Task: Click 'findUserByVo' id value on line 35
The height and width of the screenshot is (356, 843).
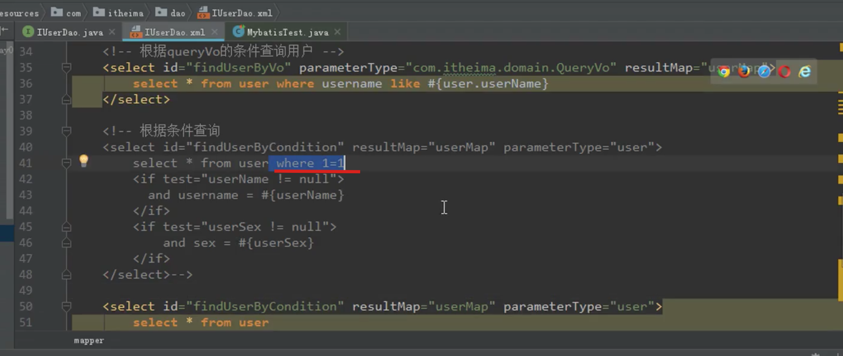Action: tap(238, 68)
